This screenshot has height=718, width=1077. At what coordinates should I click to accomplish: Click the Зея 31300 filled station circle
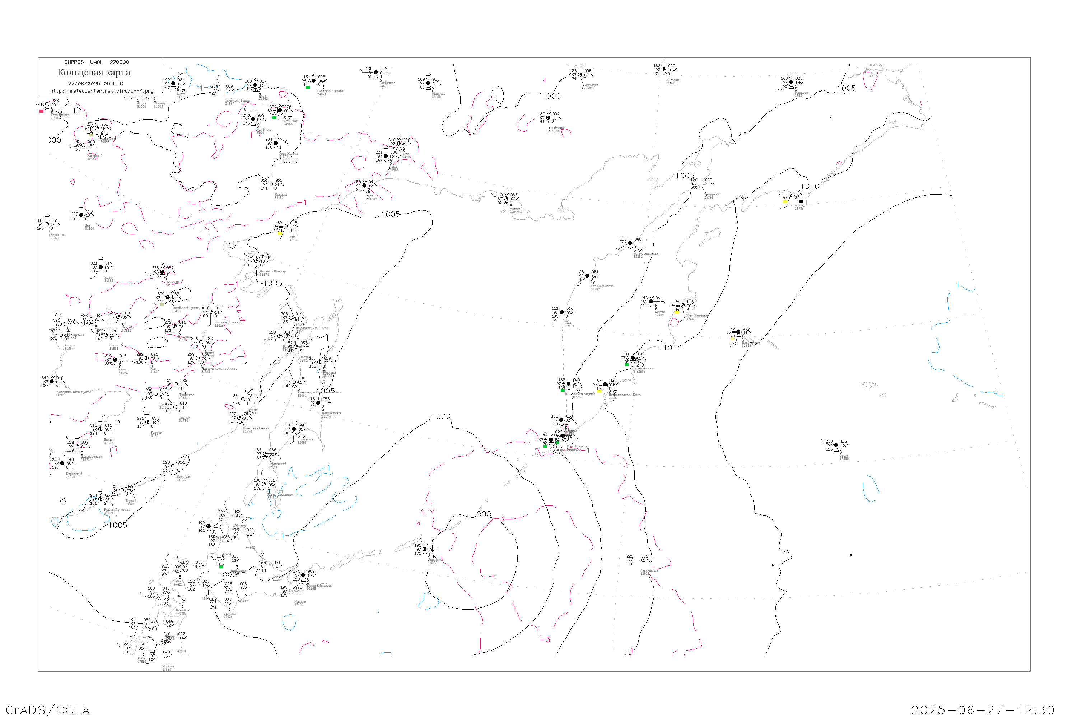coord(81,215)
